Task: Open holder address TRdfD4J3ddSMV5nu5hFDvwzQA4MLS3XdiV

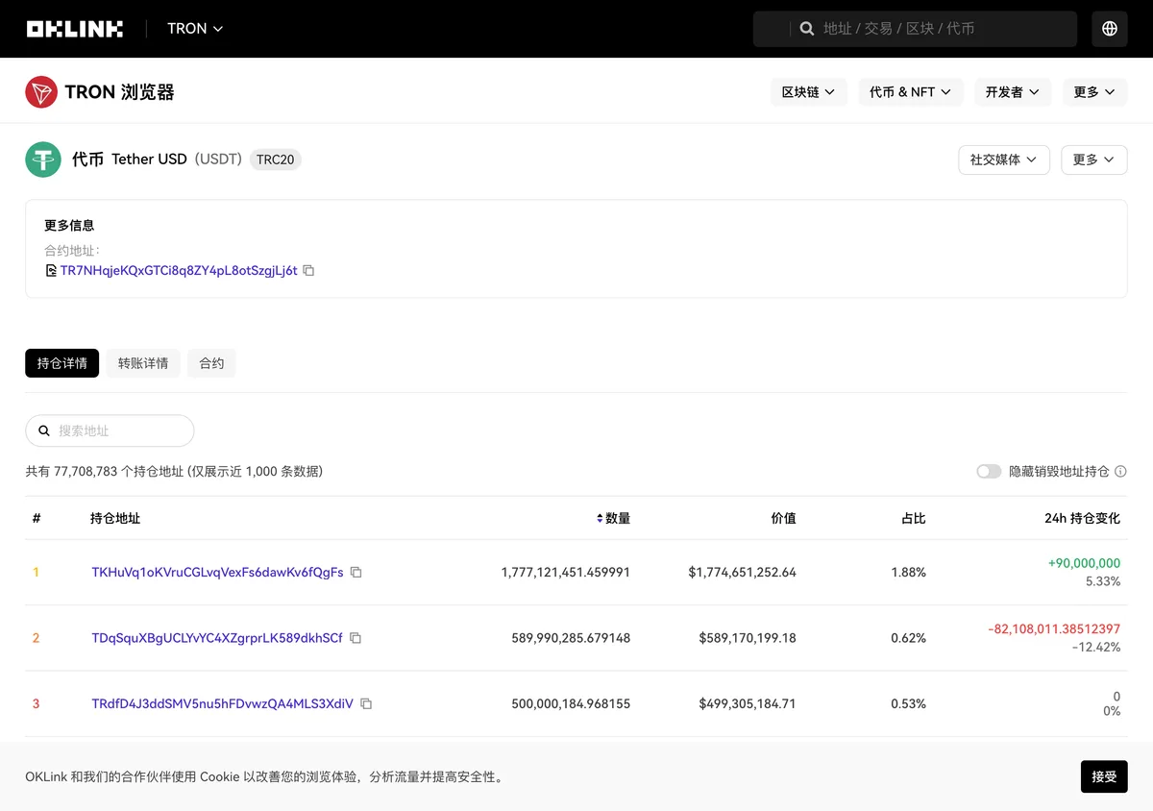Action: pyautogui.click(x=222, y=704)
